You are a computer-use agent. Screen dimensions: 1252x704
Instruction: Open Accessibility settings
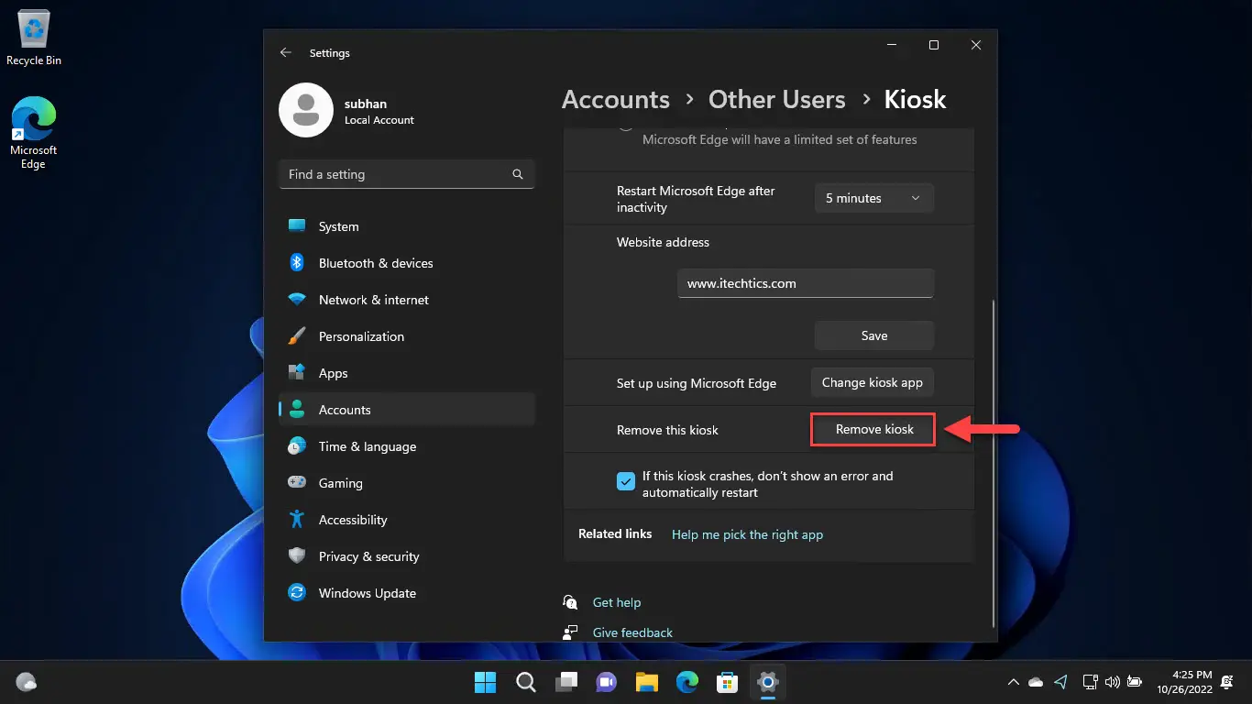407,520
